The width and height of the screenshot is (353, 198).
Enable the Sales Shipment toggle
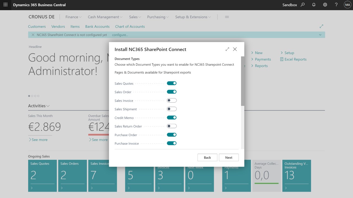pyautogui.click(x=172, y=109)
